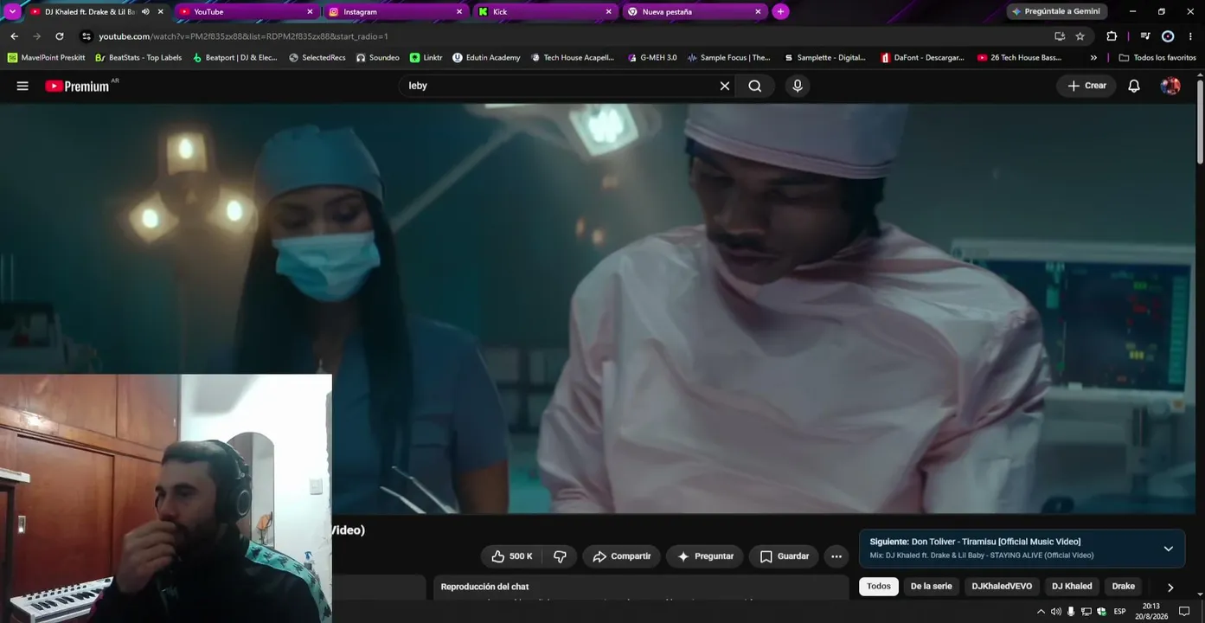Open tab search dropdown arrow
Screen dimensions: 1205x623
click(12, 12)
